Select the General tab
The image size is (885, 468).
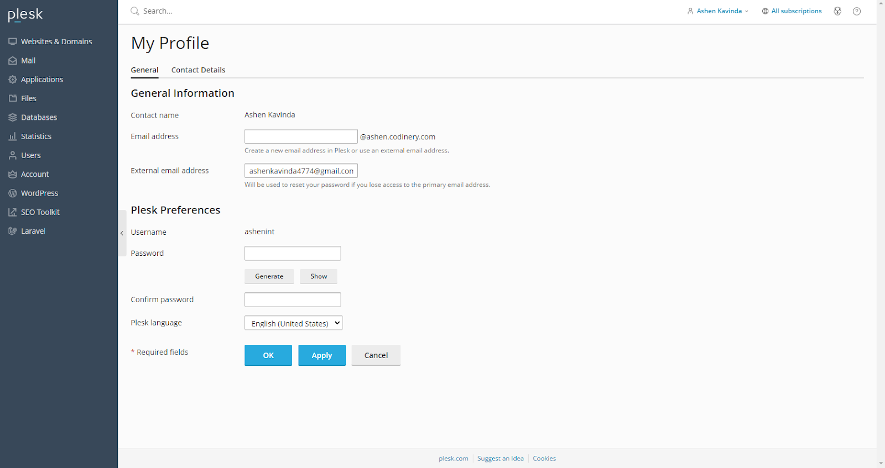pyautogui.click(x=144, y=70)
